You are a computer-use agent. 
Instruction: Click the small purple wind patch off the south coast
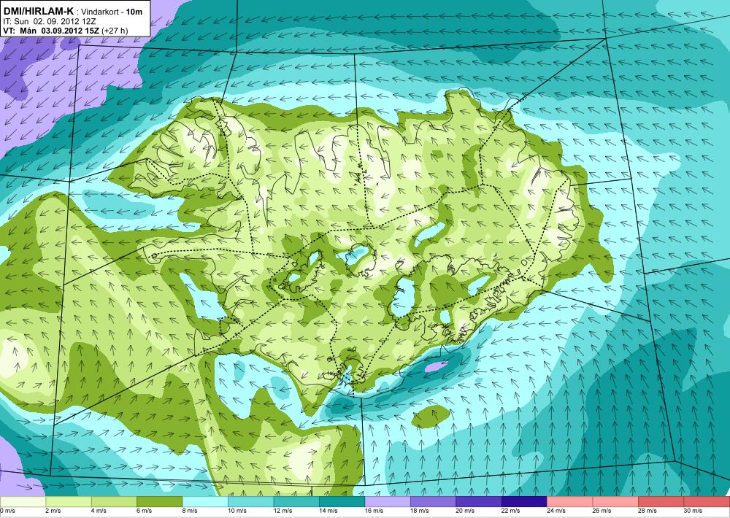[x=437, y=366]
